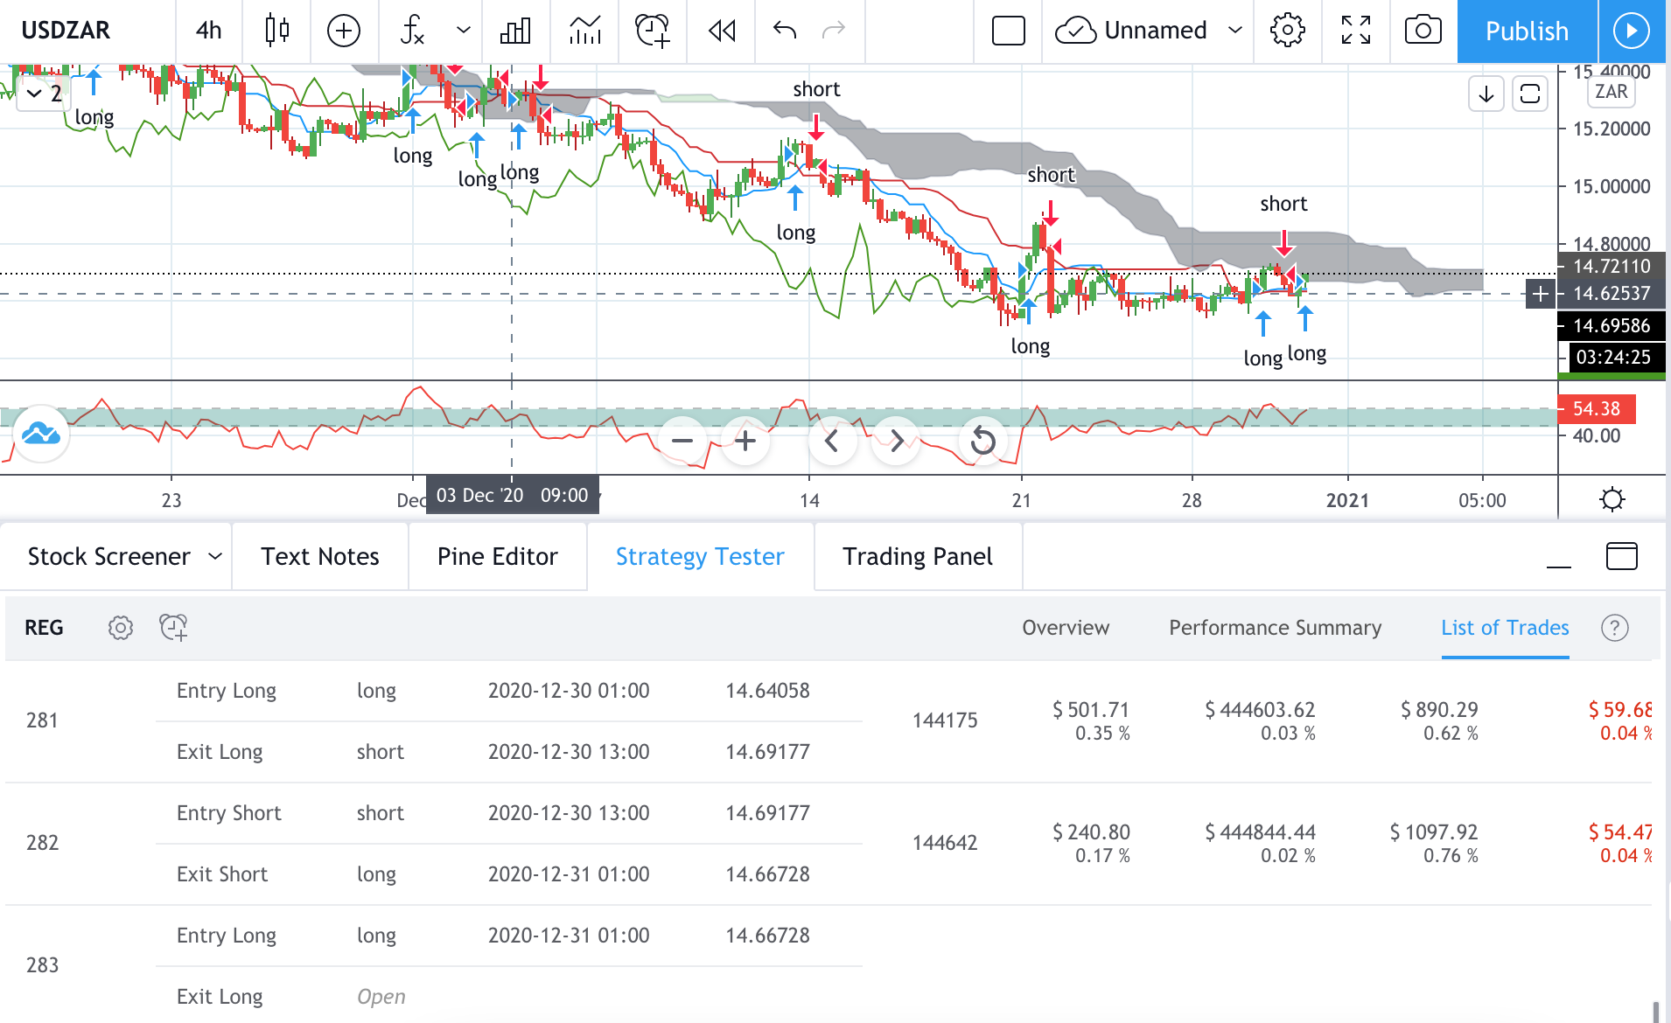
Task: Click entry date 2020-12-30 01:00
Action: [x=569, y=691]
